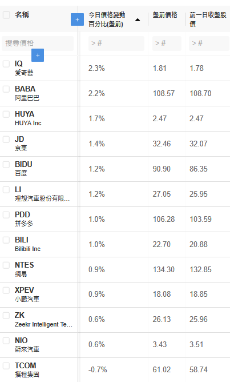Click the percent-change filter field
The width and height of the screenshot is (230, 382).
click(116, 43)
